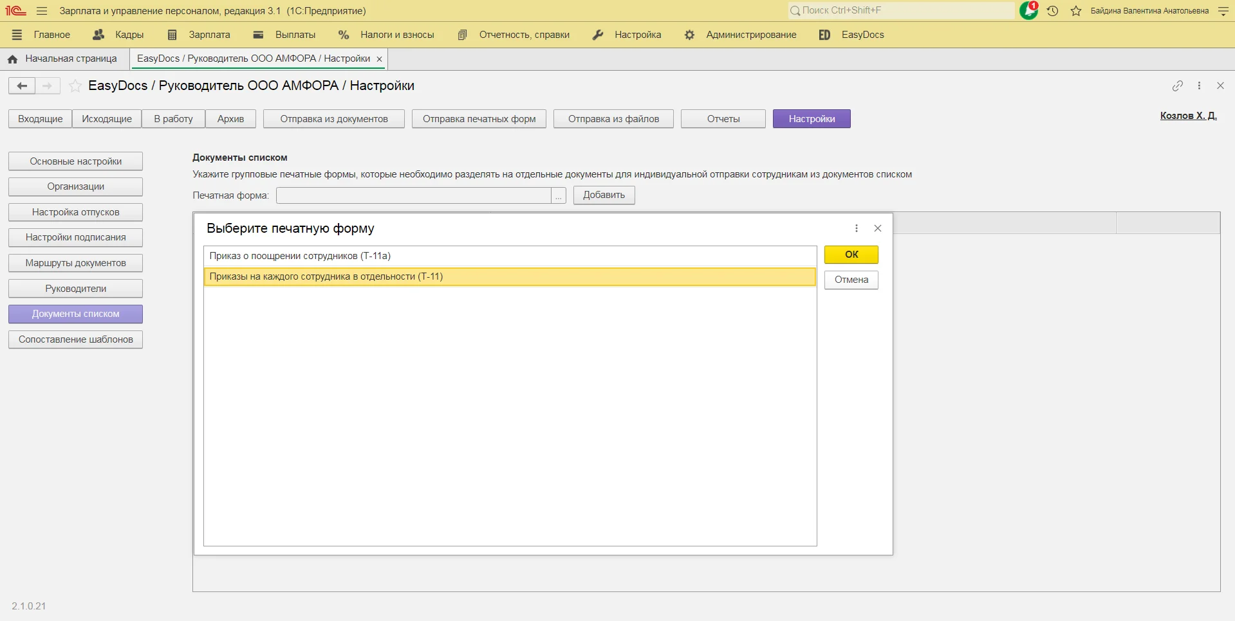The image size is (1235, 621).
Task: Expand the top-right service menu
Action: tap(1223, 11)
